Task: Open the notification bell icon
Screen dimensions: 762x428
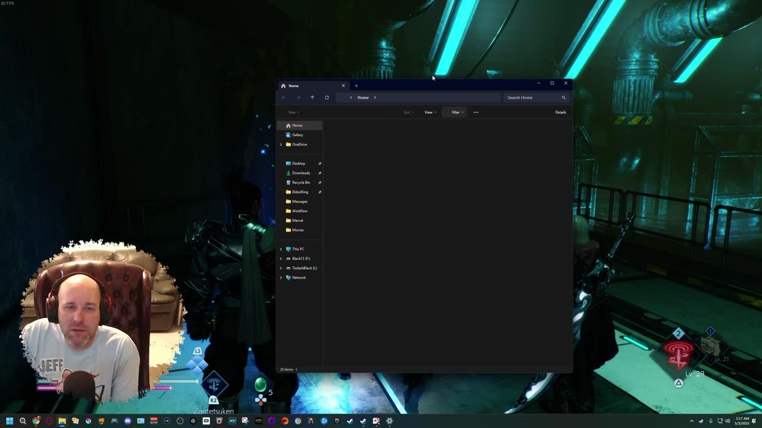Action: (754, 421)
